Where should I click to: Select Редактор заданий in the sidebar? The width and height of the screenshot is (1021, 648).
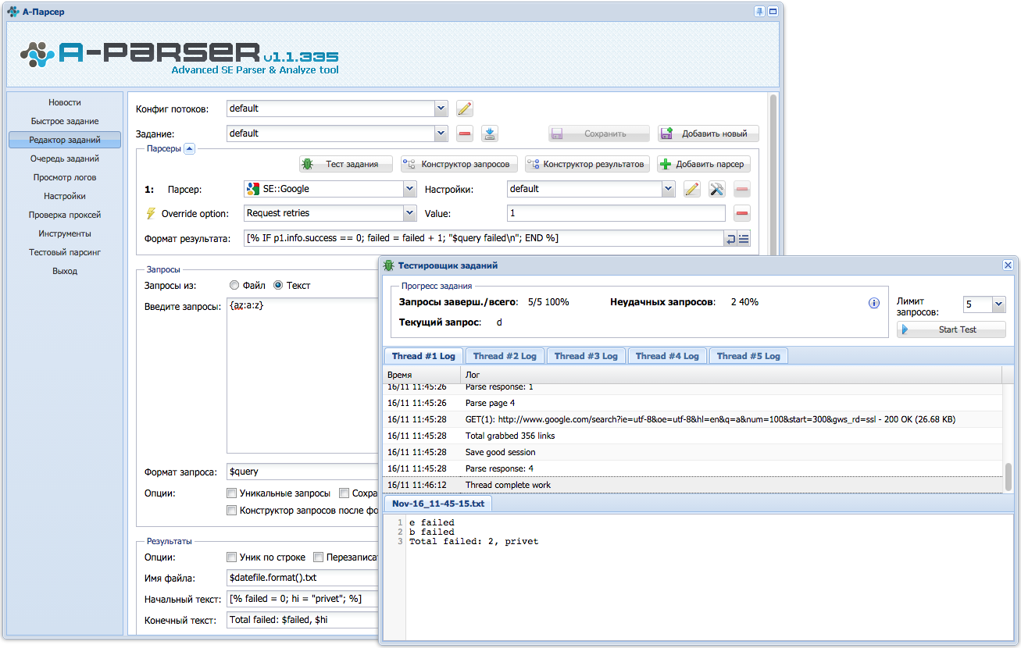[65, 140]
